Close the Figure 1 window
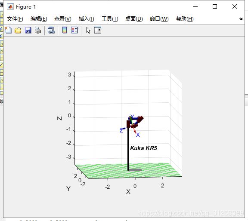This screenshot has height=221, width=248. (x=235, y=6)
